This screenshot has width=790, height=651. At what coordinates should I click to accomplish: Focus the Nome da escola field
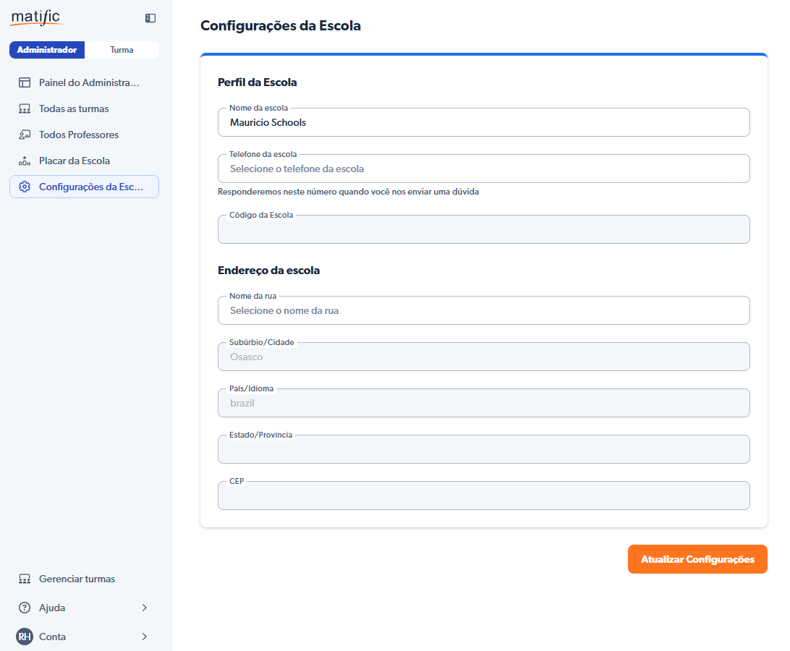483,123
